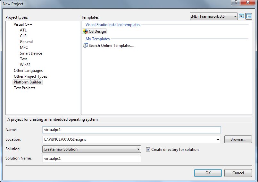Select Win32 project type

[x=25, y=65]
